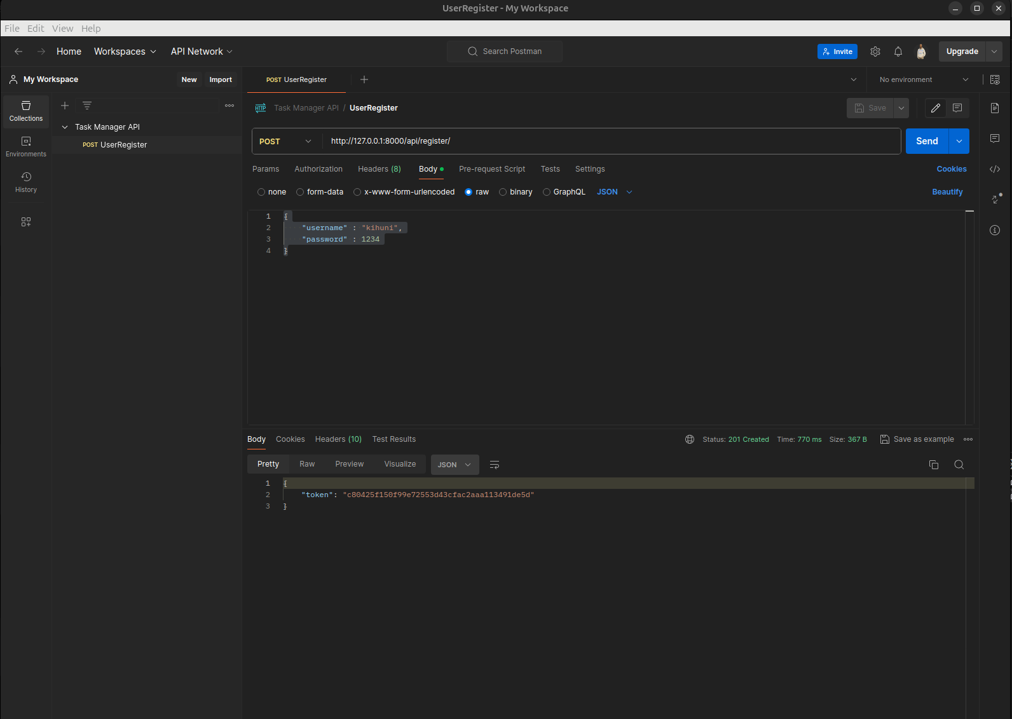Search within the response body
Viewport: 1012px width, 719px height.
coord(959,465)
